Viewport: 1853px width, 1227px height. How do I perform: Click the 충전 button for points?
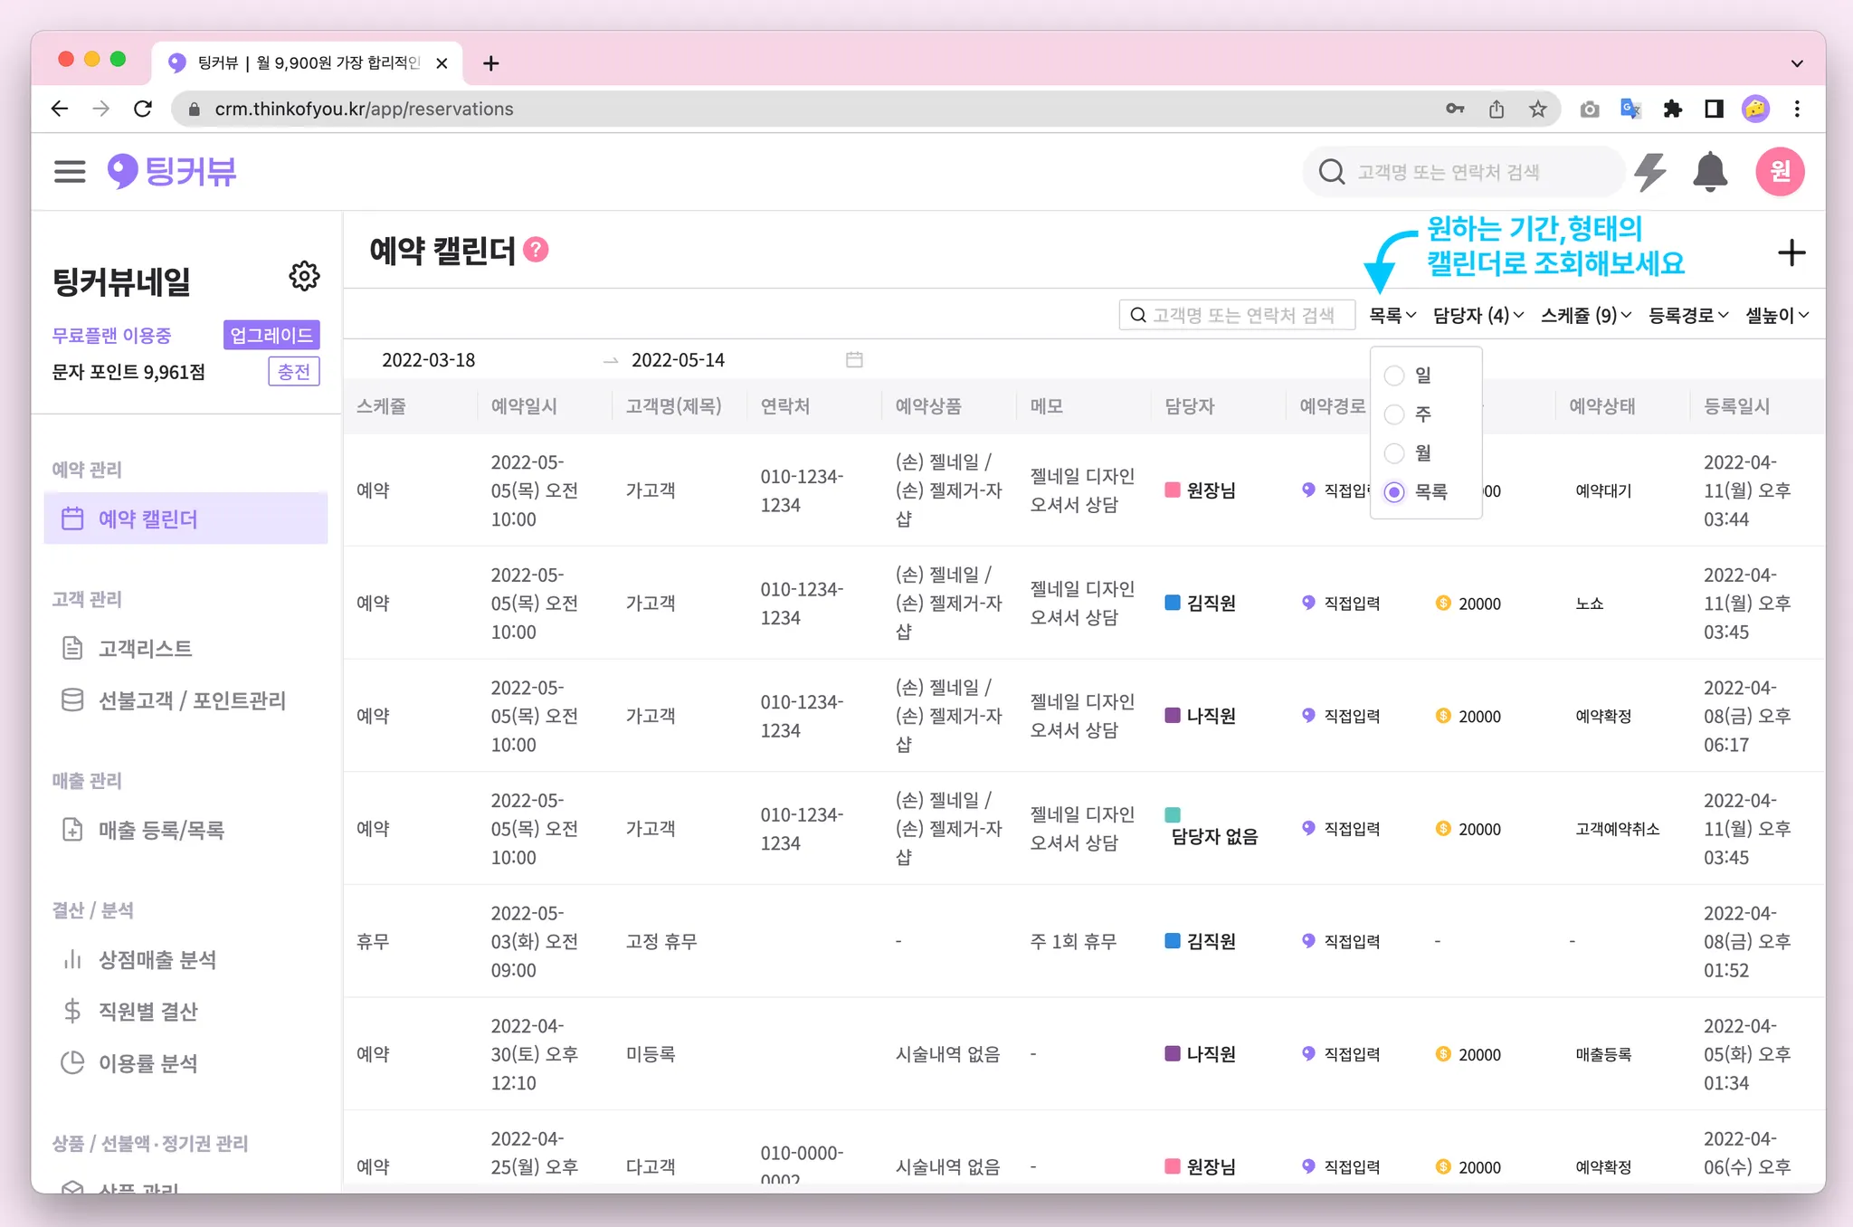[293, 372]
